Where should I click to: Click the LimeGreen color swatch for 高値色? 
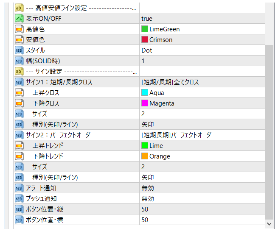[145, 29]
